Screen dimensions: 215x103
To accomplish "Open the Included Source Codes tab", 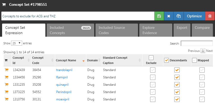I will coord(117,30).
